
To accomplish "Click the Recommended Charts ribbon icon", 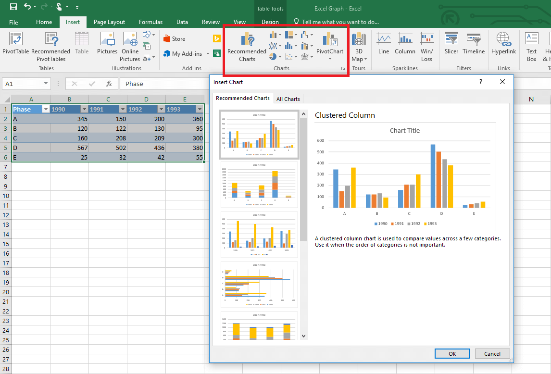I will tap(247, 47).
